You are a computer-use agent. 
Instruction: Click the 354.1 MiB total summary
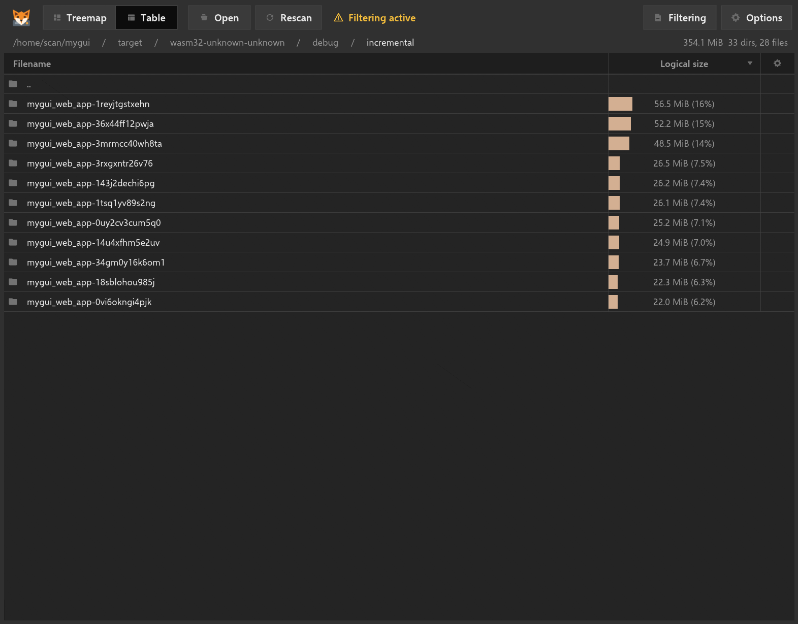703,43
